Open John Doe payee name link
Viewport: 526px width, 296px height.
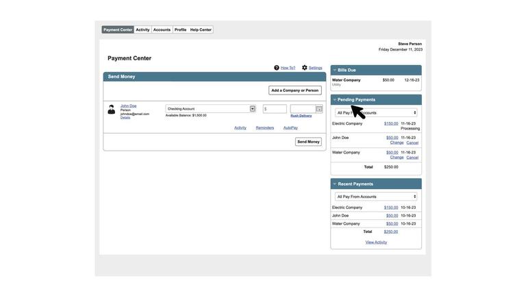129,106
